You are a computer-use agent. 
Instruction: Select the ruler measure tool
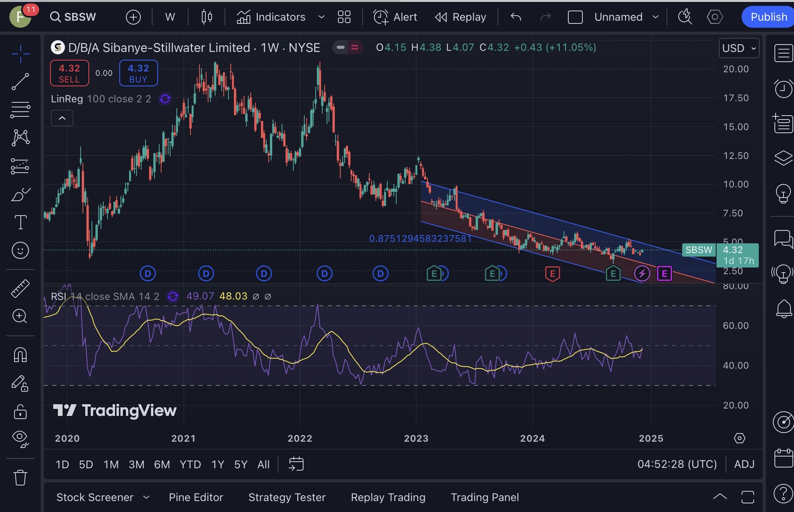[20, 288]
